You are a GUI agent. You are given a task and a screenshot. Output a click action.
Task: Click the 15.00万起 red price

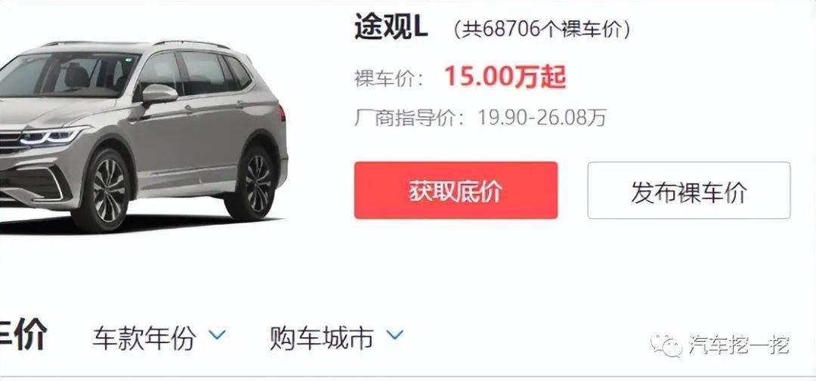[505, 78]
